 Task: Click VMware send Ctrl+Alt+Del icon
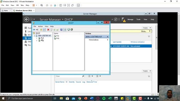42,5
